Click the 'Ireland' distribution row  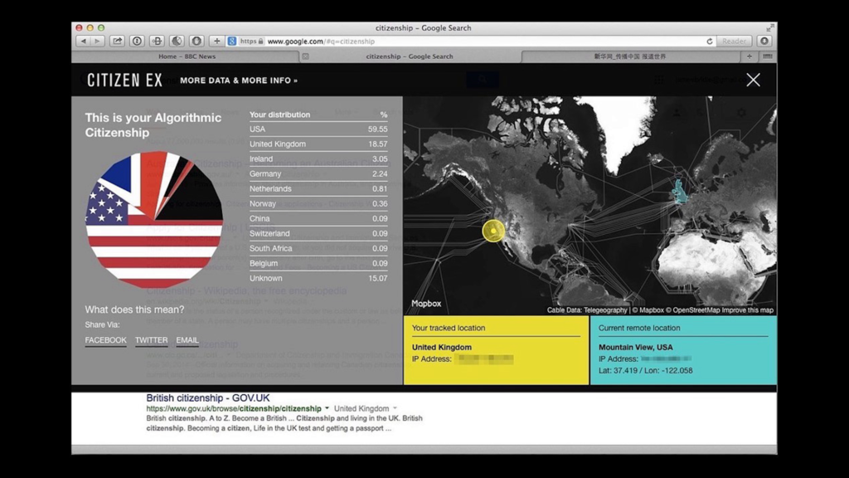(318, 159)
